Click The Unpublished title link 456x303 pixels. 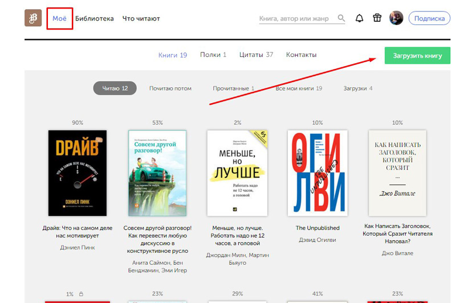(x=317, y=228)
